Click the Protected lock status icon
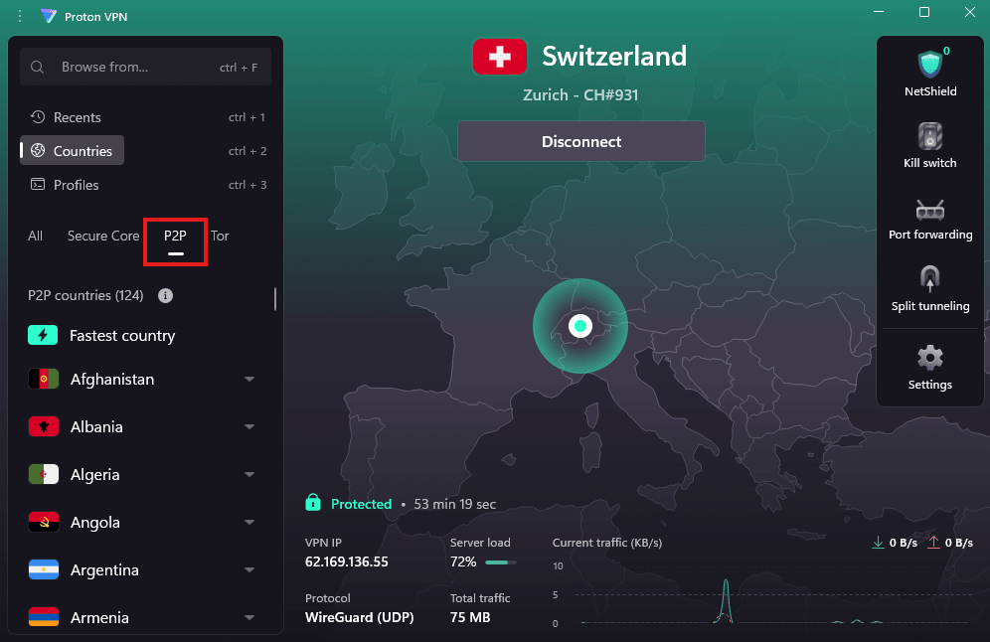The width and height of the screenshot is (990, 642). pos(313,504)
